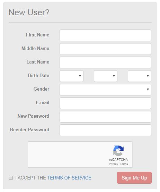Click the I ACCEPT THE label text
The width and height of the screenshot is (160, 192).
pyautogui.click(x=31, y=178)
